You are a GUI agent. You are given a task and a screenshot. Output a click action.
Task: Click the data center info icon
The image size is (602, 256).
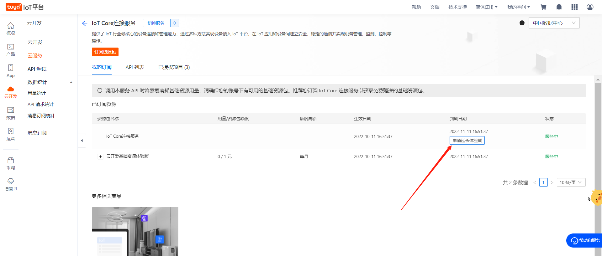pyautogui.click(x=522, y=23)
